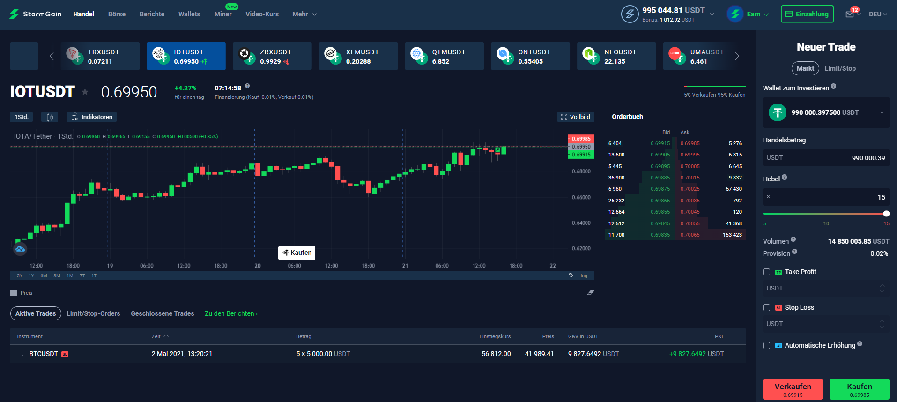This screenshot has height=402, width=897.
Task: Go to the Börse section
Action: pos(117,14)
